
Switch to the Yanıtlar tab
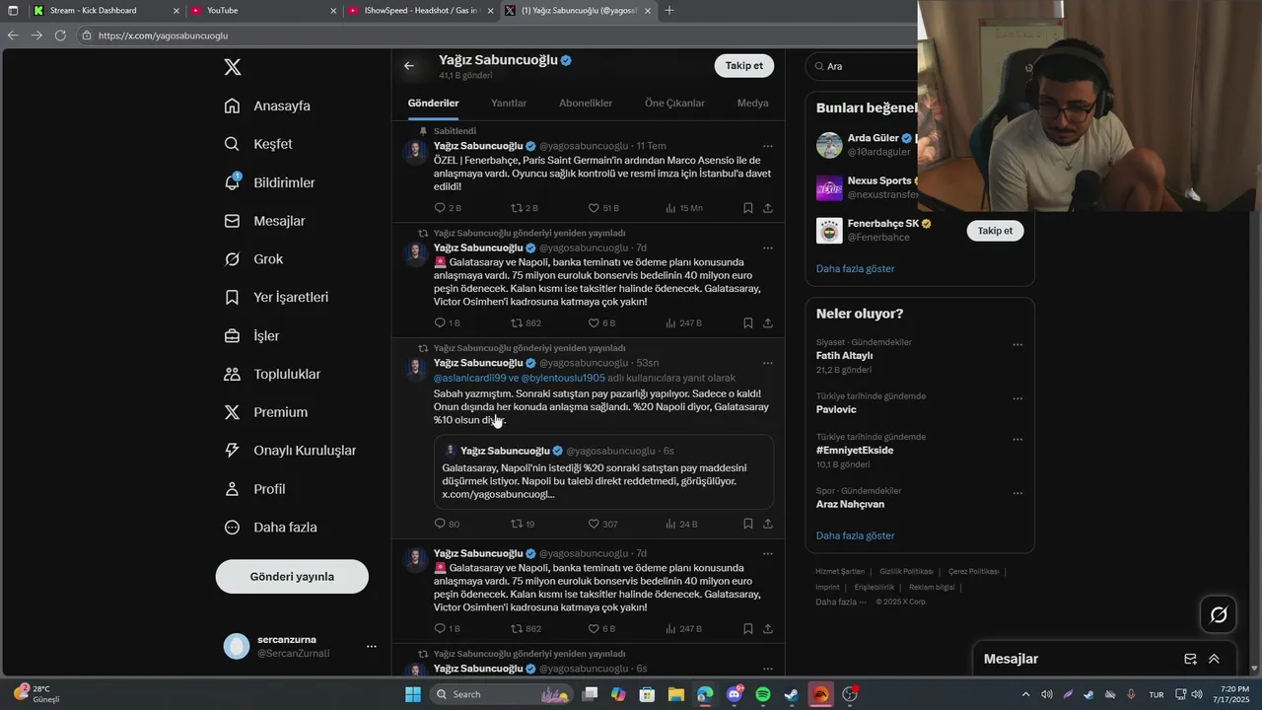coord(509,103)
